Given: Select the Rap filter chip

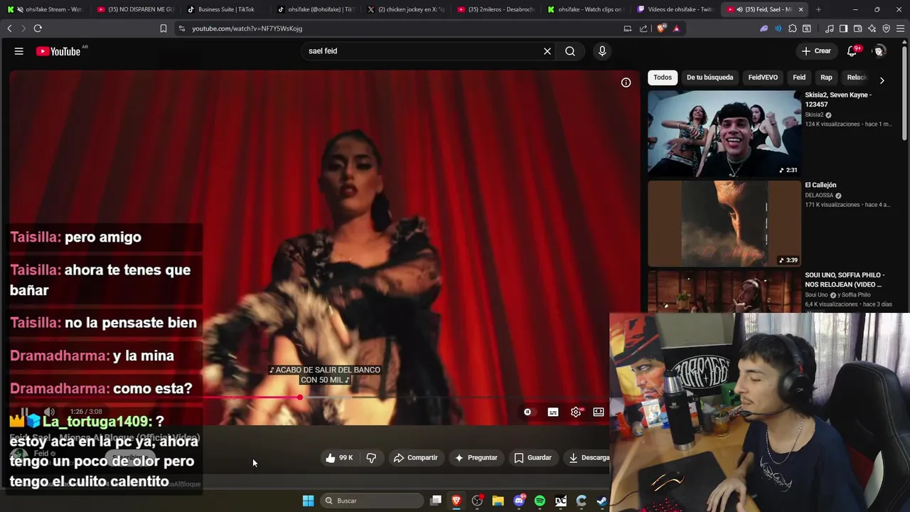Looking at the screenshot, I should point(826,78).
